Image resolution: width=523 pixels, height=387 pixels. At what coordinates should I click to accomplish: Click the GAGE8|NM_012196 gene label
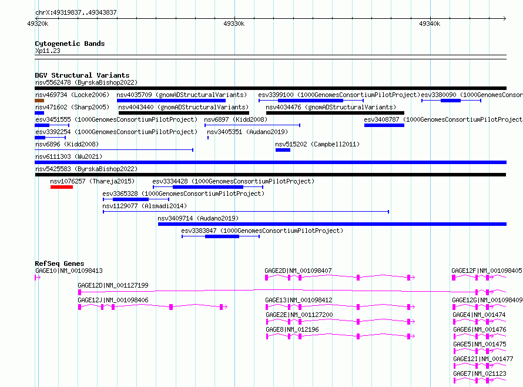pyautogui.click(x=292, y=329)
